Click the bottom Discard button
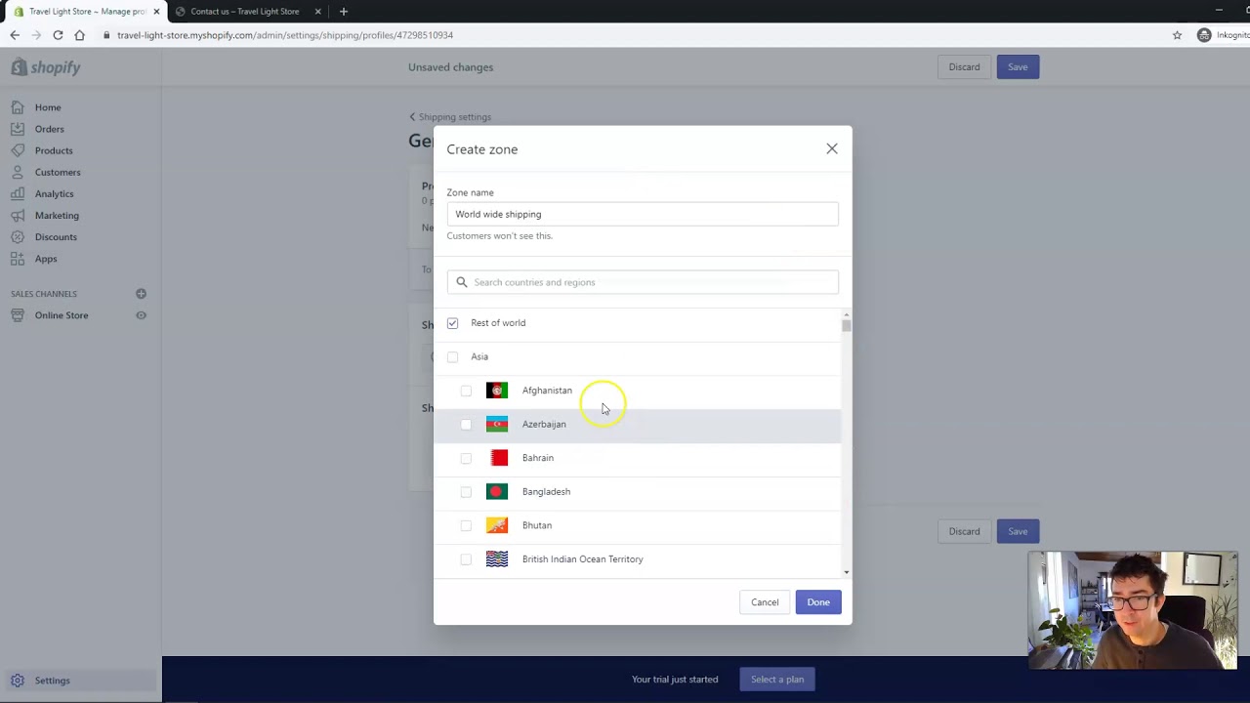The width and height of the screenshot is (1250, 703). (964, 531)
